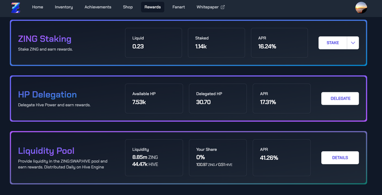Screen dimensions: 382x195
Task: Click the 100.97 ZING / 0.51 HIVE text
Action: click(x=214, y=165)
